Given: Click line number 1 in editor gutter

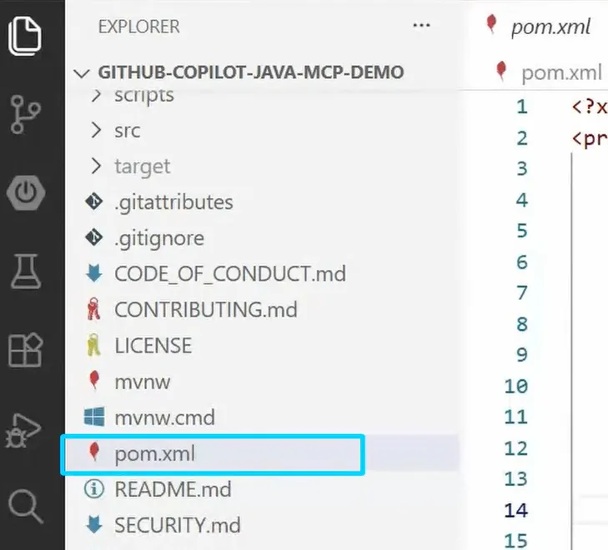Looking at the screenshot, I should click(522, 107).
